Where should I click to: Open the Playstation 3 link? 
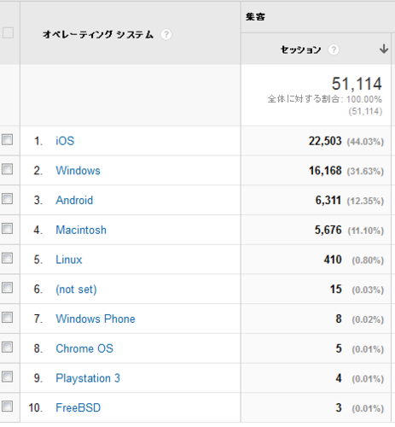[x=88, y=378]
